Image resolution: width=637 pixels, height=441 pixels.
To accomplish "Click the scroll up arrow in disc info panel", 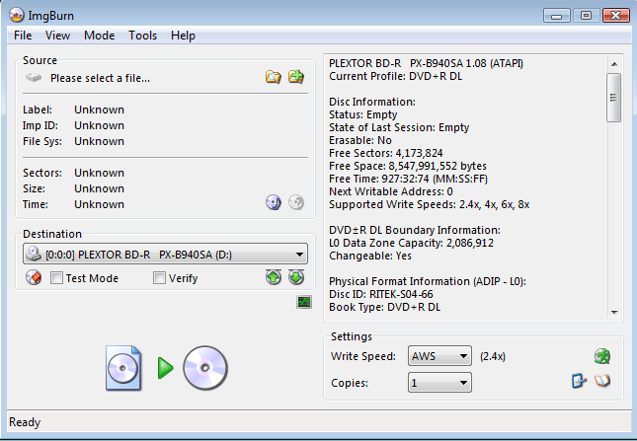I will click(614, 64).
